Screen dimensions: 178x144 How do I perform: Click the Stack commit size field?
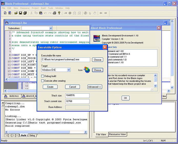tap(77, 101)
